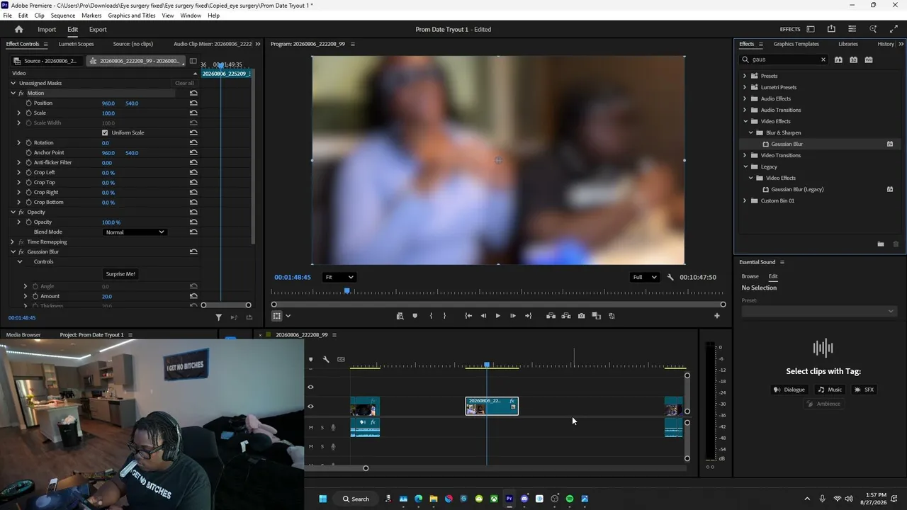Viewport: 907px width, 510px height.
Task: Open the filter properties funnel in Effect Controls
Action: 218,317
